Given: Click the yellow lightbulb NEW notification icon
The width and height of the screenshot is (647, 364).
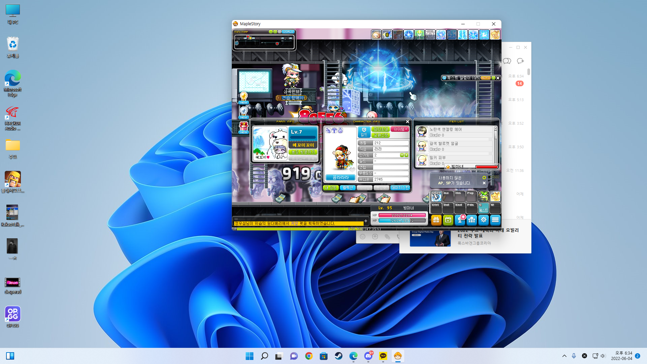Looking at the screenshot, I should click(x=244, y=98).
